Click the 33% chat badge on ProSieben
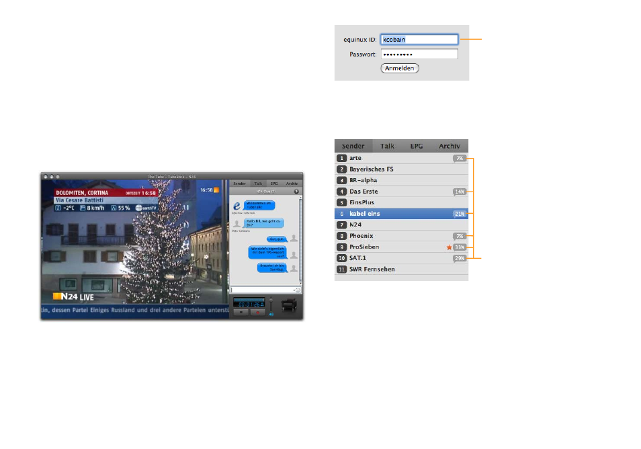 [x=460, y=247]
